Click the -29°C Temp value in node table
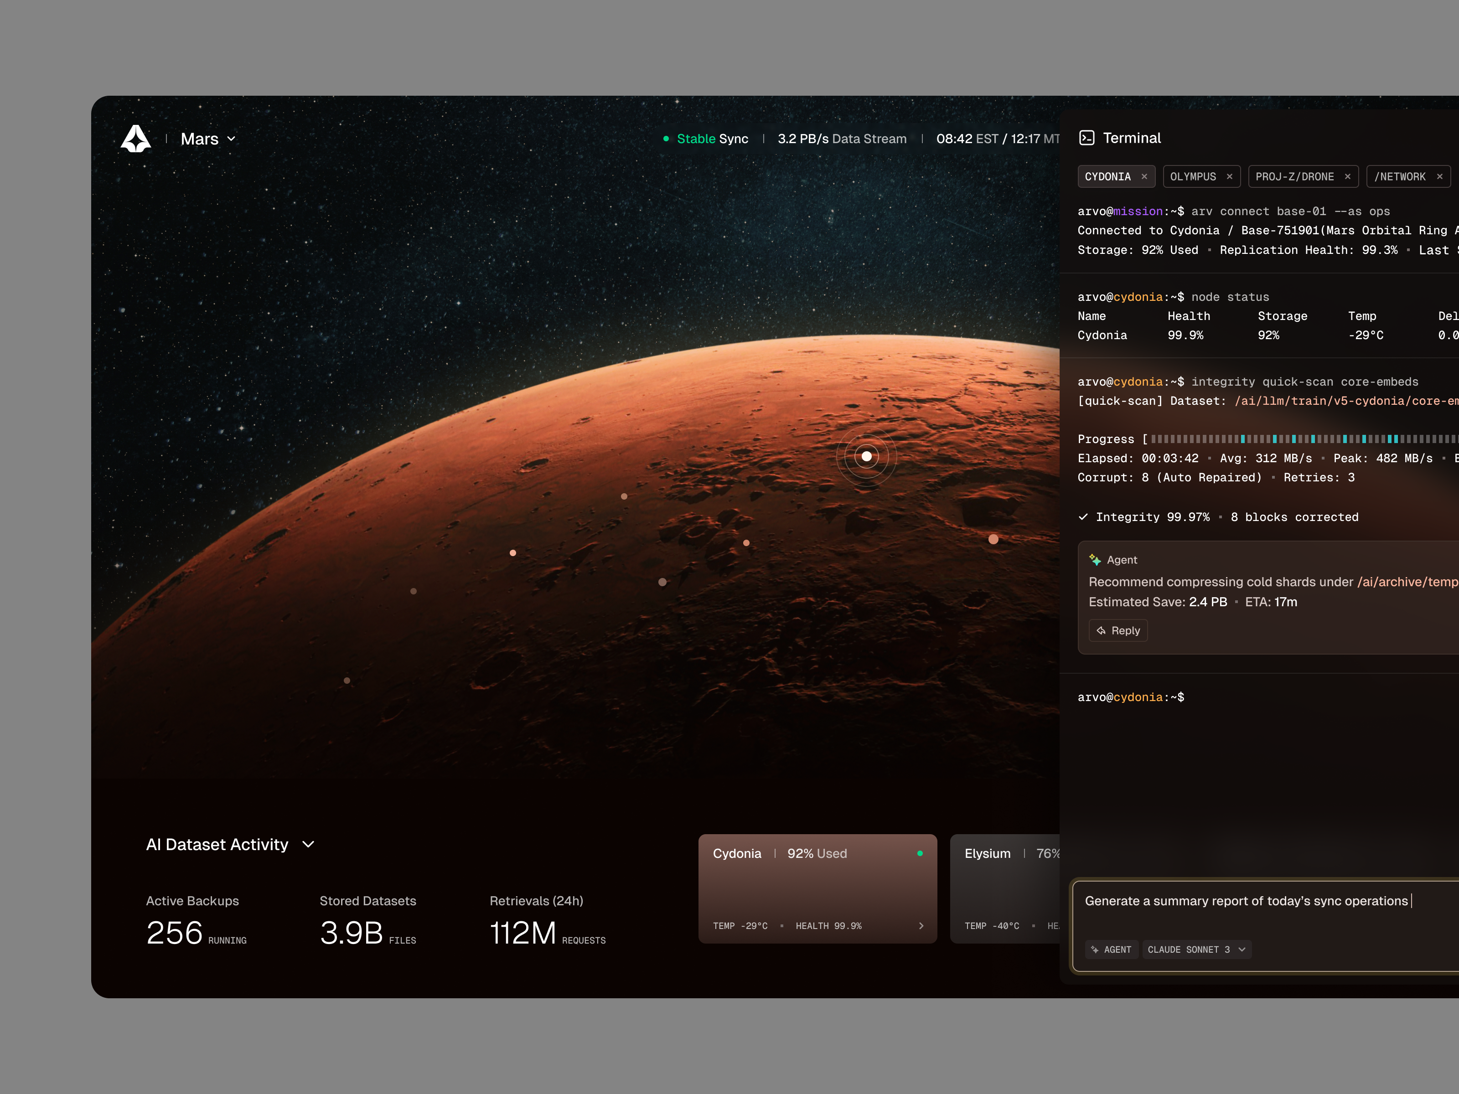1459x1094 pixels. click(1366, 335)
